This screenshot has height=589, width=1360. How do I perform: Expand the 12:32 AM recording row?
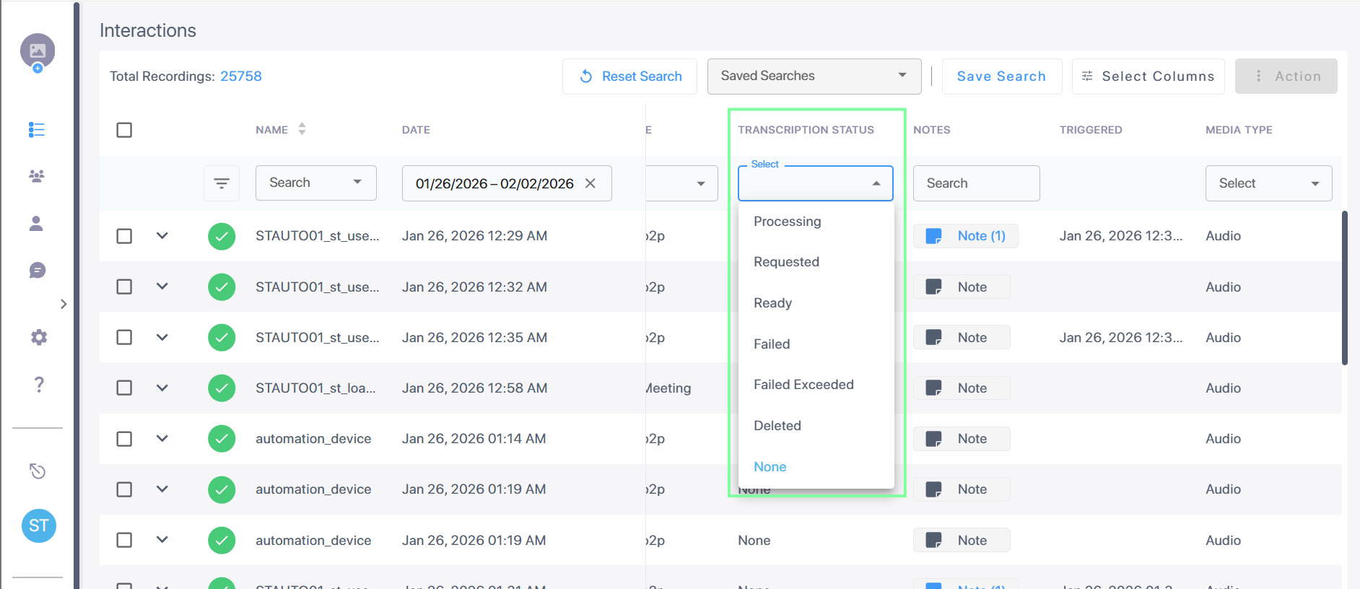click(162, 287)
